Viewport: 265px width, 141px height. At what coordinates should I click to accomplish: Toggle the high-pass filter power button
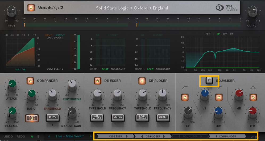185,97
